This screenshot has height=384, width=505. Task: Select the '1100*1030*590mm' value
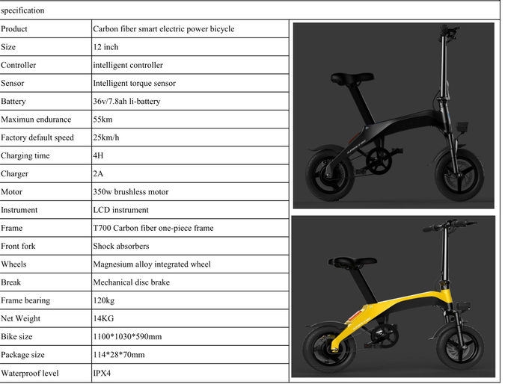click(x=127, y=337)
